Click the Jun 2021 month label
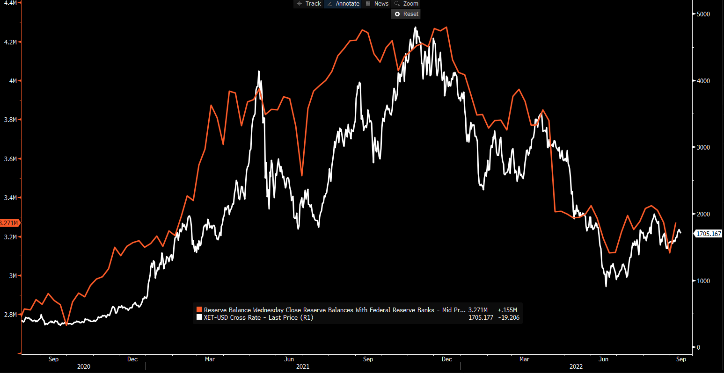Image resolution: width=724 pixels, height=373 pixels. tap(289, 359)
